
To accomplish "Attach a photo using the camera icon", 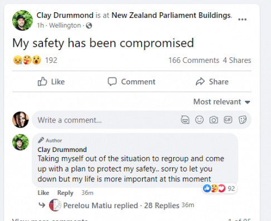I will point(214,120).
